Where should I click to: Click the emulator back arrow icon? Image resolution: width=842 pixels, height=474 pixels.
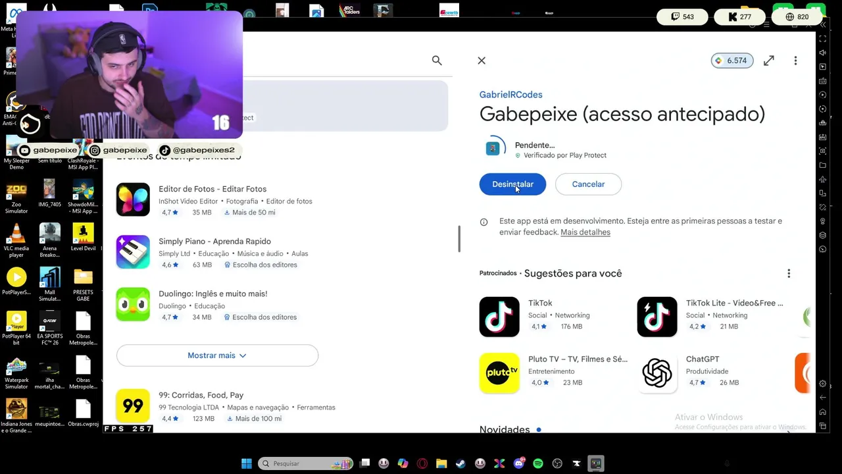coord(822,398)
